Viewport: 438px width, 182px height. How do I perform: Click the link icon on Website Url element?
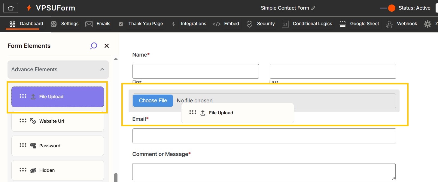pyautogui.click(x=33, y=121)
